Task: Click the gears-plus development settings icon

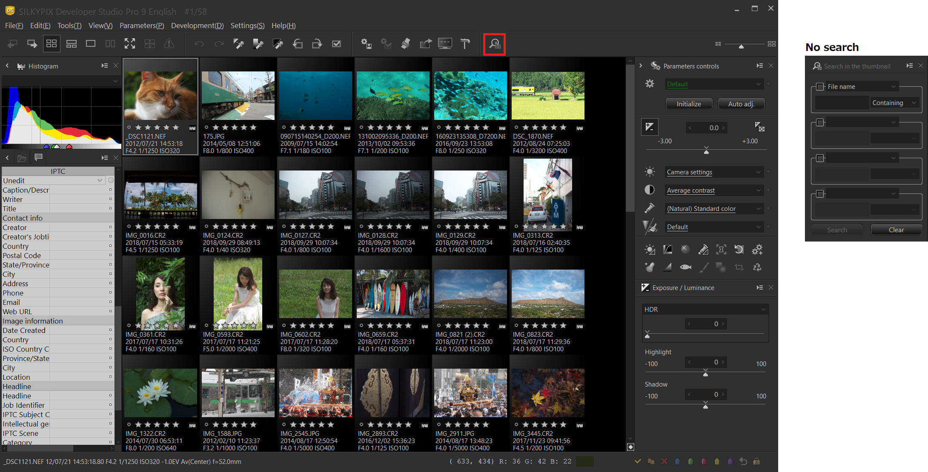Action: (x=757, y=250)
